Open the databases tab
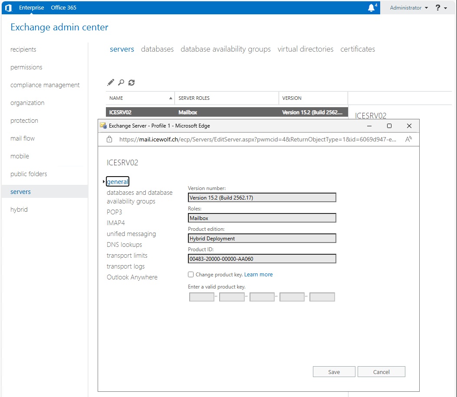The height and width of the screenshot is (397, 457). click(158, 49)
